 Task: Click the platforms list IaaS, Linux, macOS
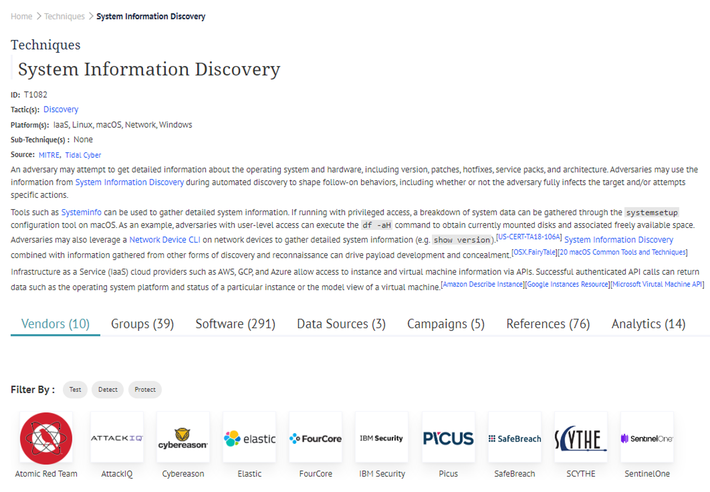click(123, 125)
